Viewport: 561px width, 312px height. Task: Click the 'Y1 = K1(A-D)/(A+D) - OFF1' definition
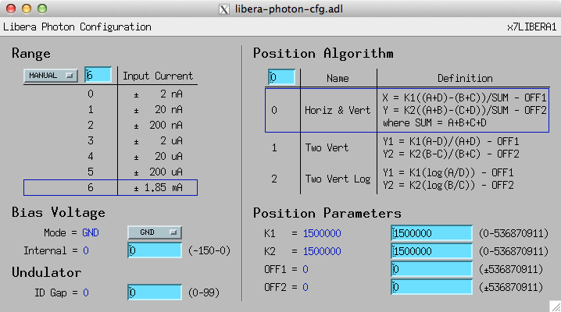(451, 141)
